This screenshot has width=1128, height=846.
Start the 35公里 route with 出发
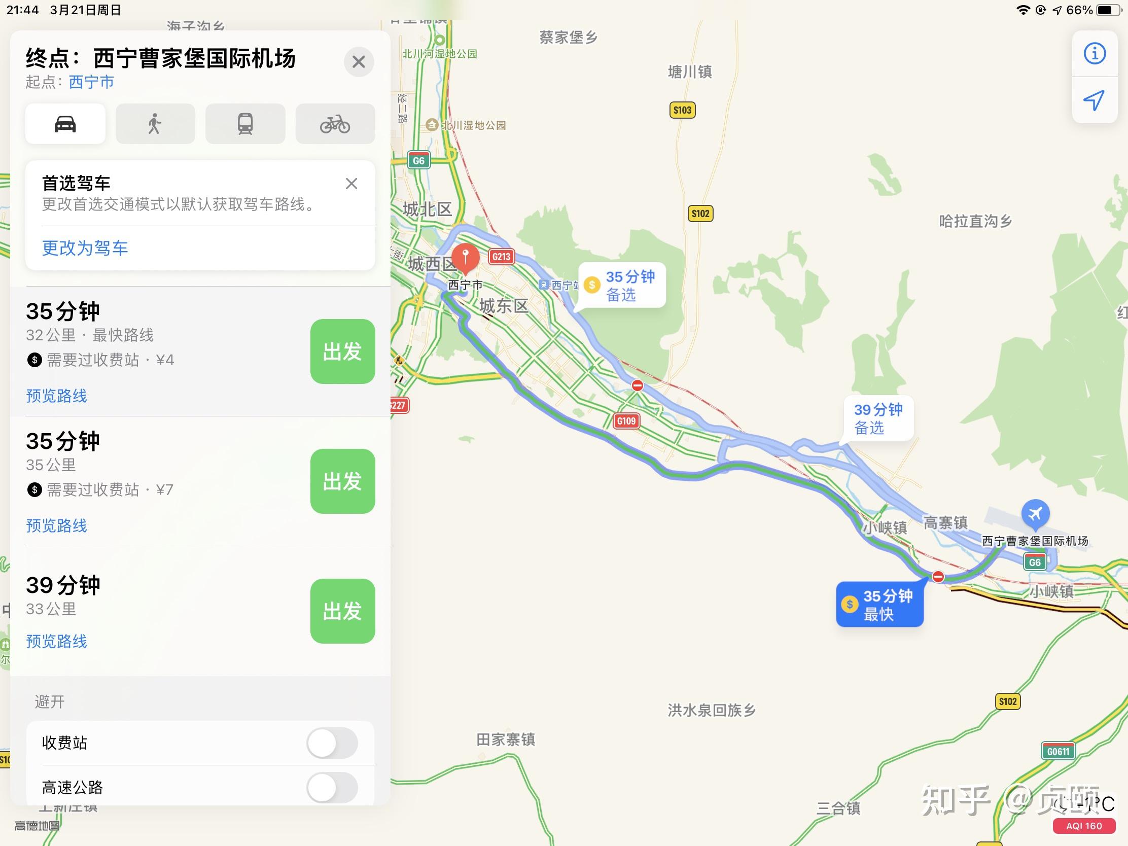point(343,481)
